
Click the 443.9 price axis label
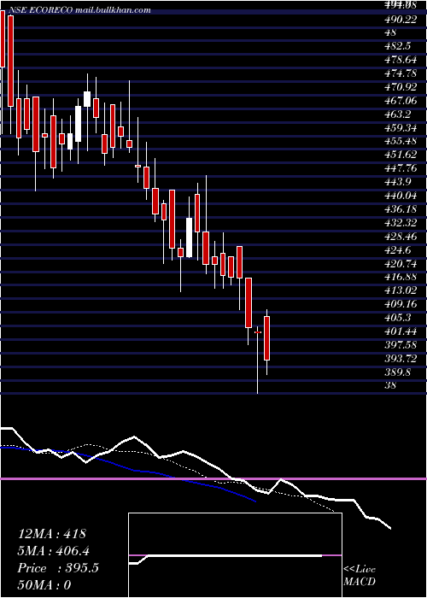coord(398,181)
